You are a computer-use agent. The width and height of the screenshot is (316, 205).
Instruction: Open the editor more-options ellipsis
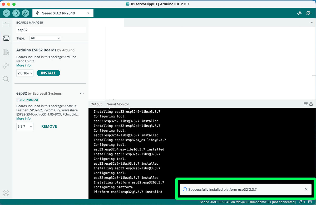[x=311, y=23]
